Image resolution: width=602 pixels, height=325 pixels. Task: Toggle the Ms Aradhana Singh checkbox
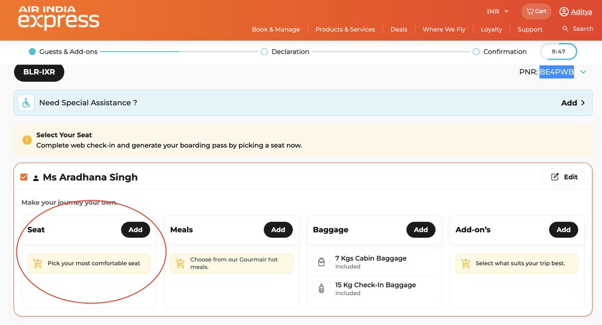pos(24,177)
